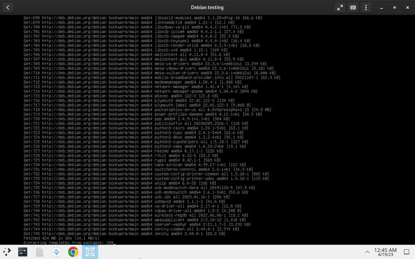Minimize the Debian testing window
415x259 pixels.
pyautogui.click(x=382, y=7)
